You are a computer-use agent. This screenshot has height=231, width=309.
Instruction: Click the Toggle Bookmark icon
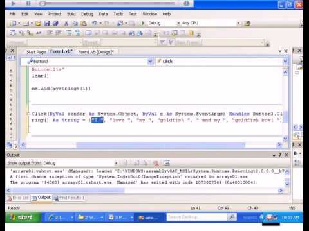point(88,33)
